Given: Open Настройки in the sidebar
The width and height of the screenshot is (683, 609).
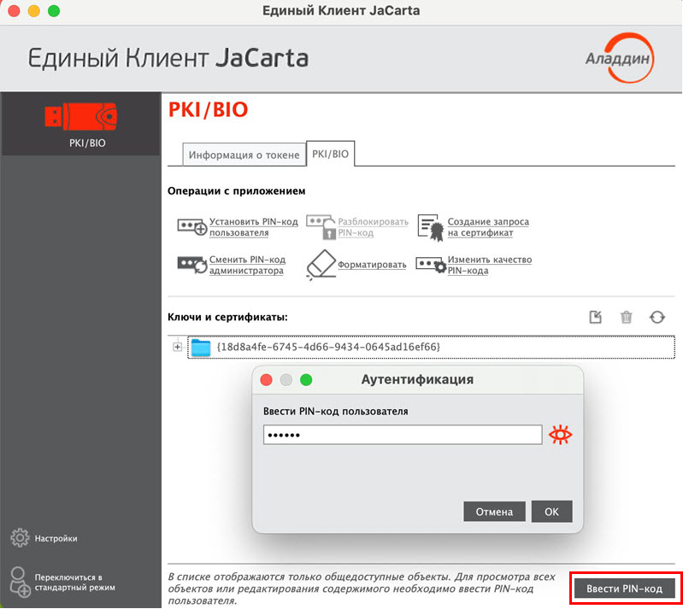Looking at the screenshot, I should [56, 538].
